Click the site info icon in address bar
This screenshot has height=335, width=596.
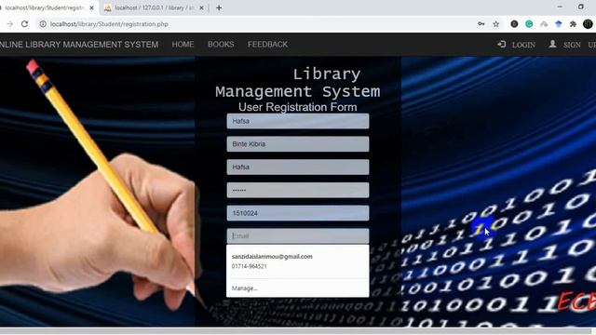[x=43, y=24]
